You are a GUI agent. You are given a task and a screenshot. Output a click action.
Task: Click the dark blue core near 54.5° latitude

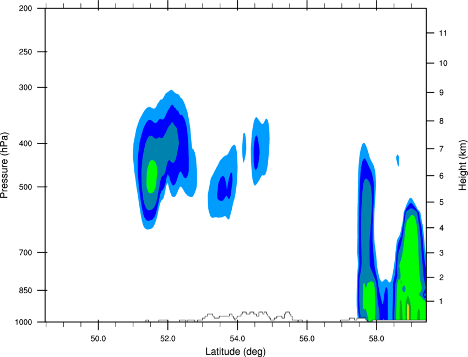point(257,153)
